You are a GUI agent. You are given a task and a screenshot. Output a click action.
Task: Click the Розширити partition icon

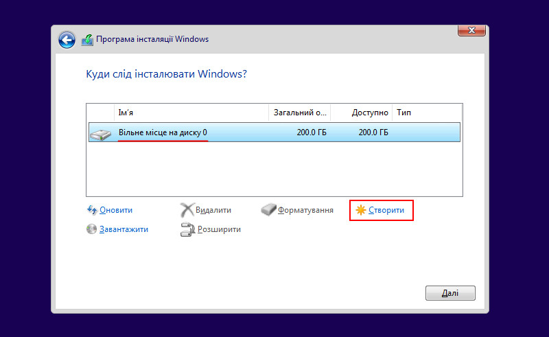coord(187,229)
